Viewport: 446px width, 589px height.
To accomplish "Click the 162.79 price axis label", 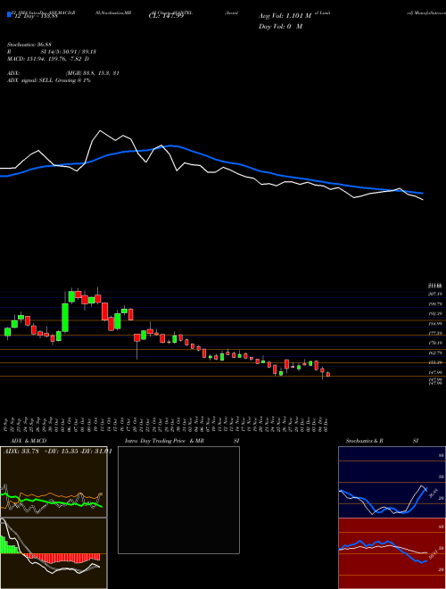I will click(436, 353).
